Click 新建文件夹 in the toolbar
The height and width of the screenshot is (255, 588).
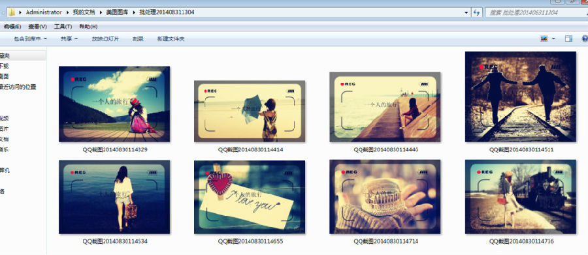click(171, 38)
